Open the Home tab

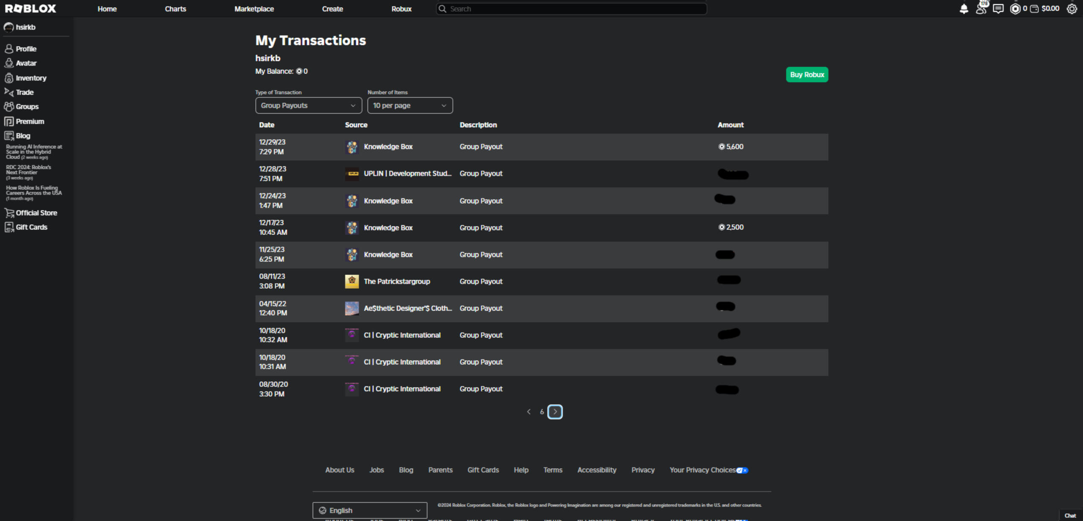click(x=107, y=9)
